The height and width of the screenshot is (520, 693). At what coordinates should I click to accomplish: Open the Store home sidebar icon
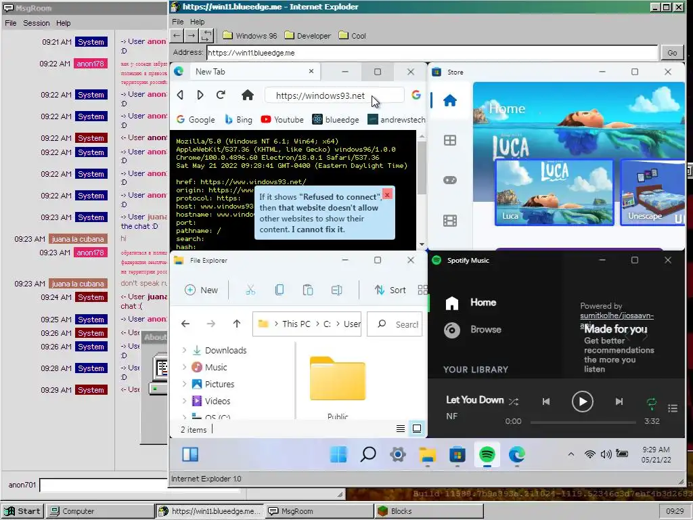click(x=450, y=101)
